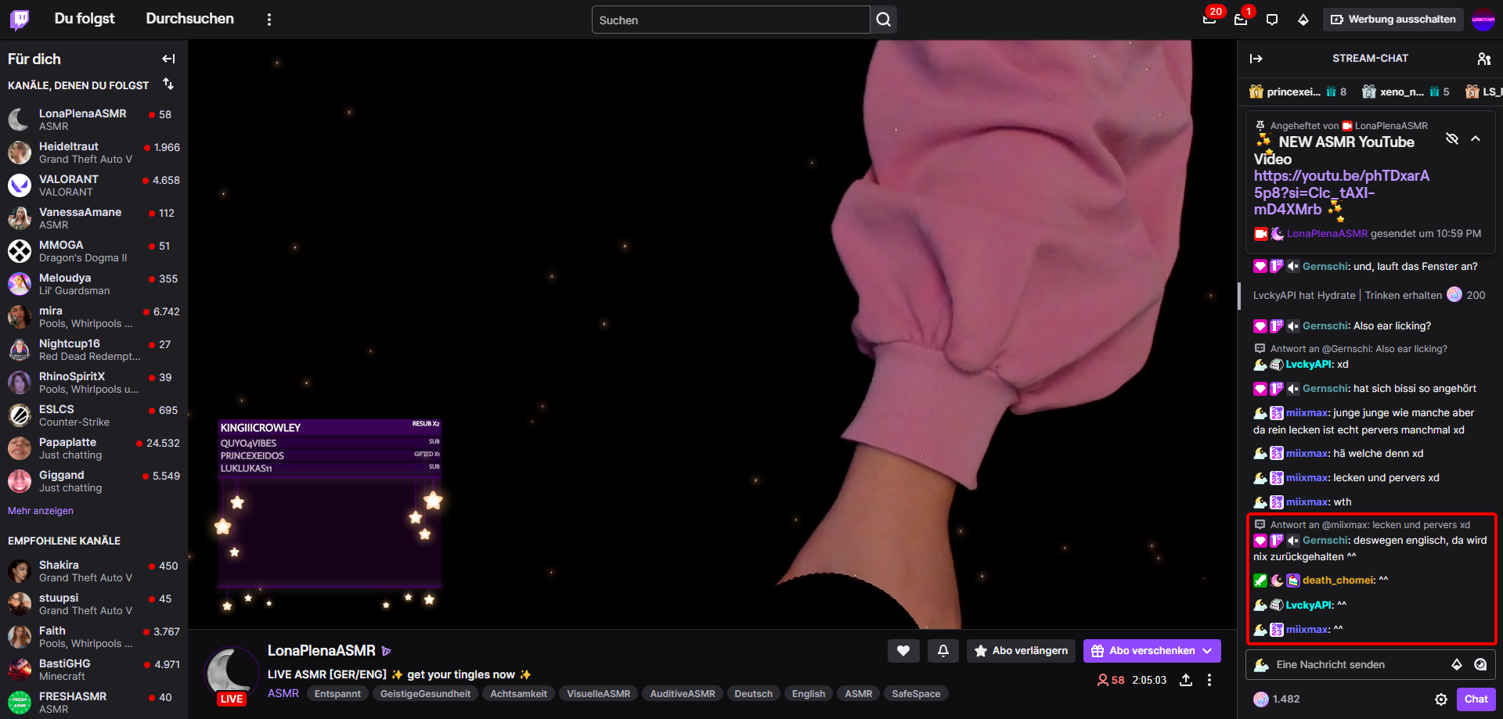Collapse the pinned message chevron

pos(1476,138)
